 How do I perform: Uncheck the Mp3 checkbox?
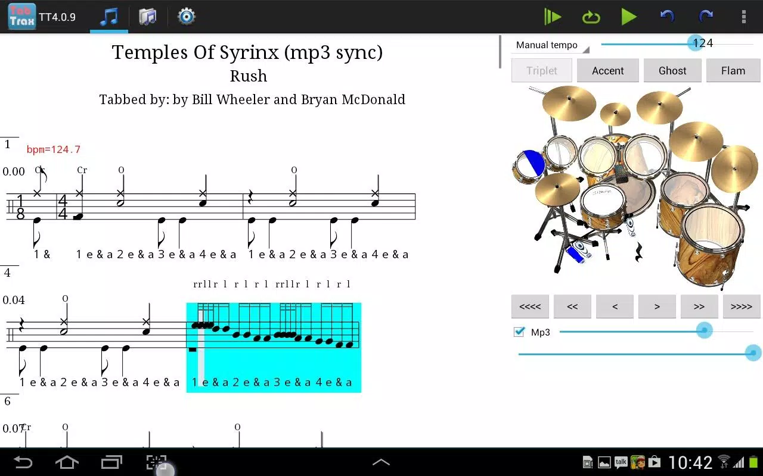point(519,332)
